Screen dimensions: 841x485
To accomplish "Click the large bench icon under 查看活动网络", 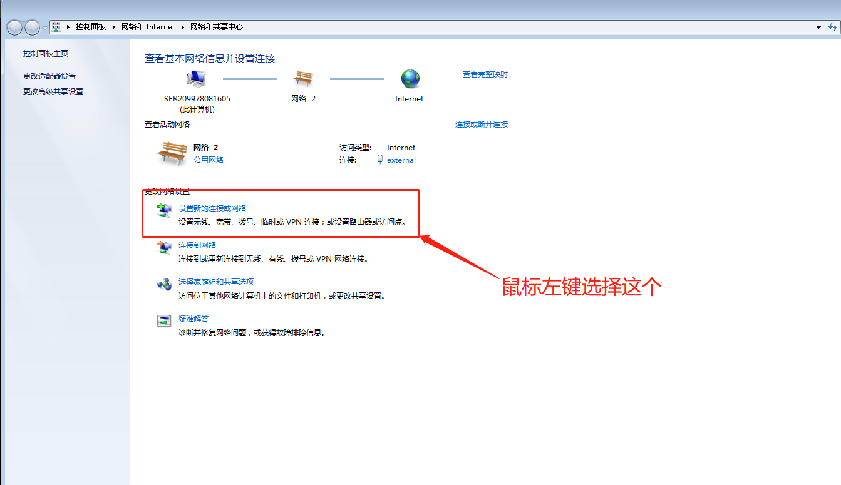I will point(172,153).
